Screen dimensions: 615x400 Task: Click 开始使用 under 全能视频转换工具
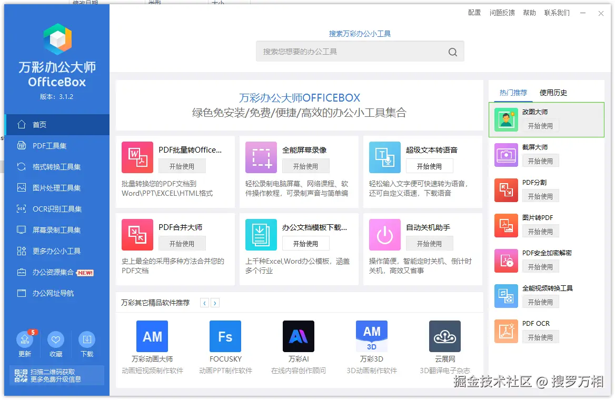coord(540,302)
